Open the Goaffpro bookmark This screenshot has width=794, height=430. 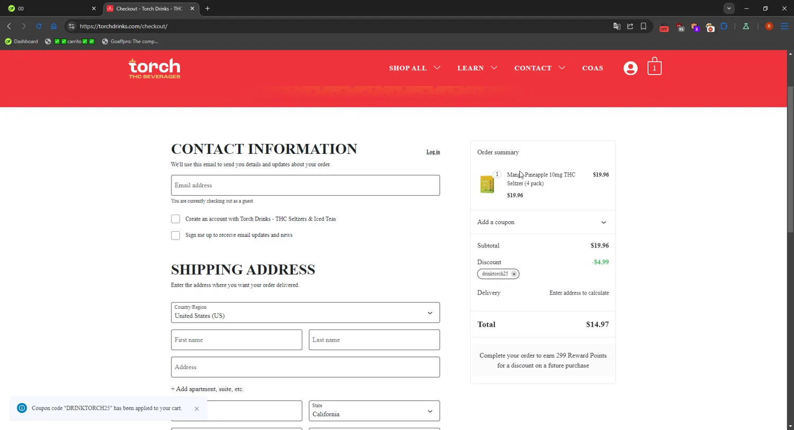[x=130, y=41]
